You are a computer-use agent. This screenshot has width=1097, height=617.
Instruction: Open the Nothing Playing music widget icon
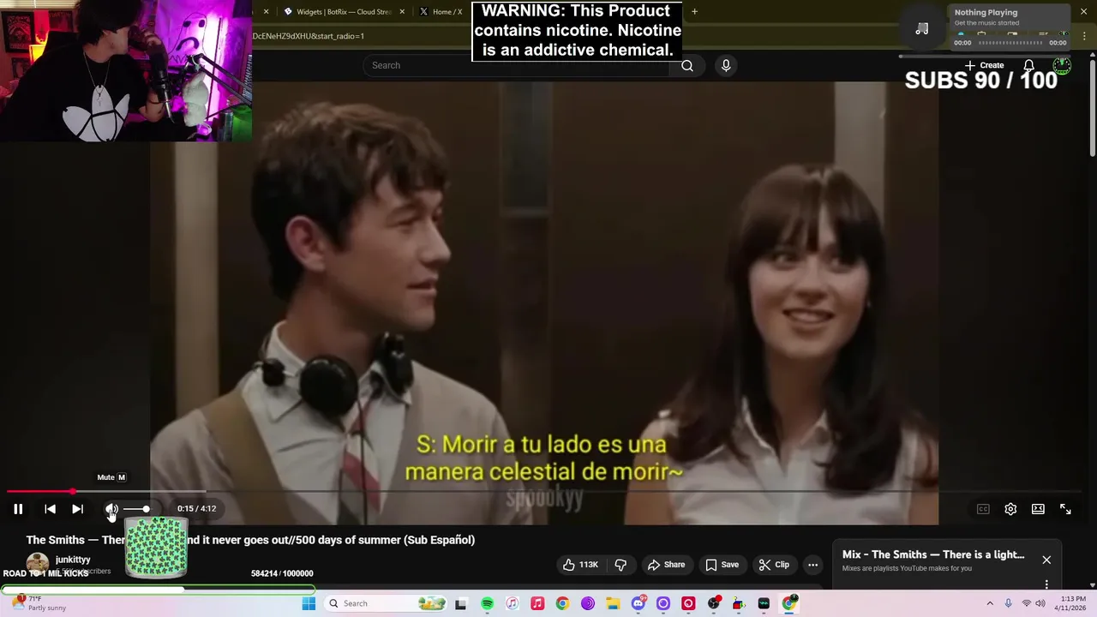click(x=922, y=28)
